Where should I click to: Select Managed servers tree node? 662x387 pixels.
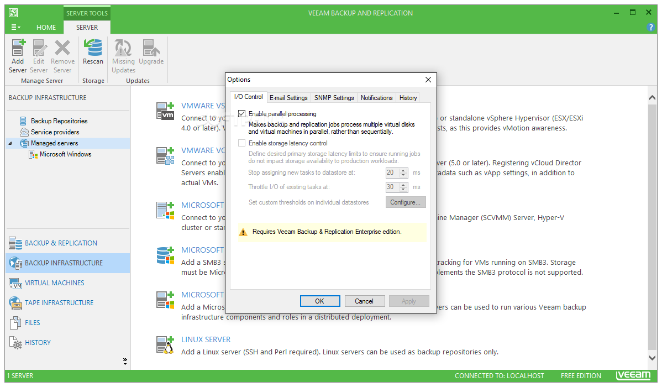[55, 143]
